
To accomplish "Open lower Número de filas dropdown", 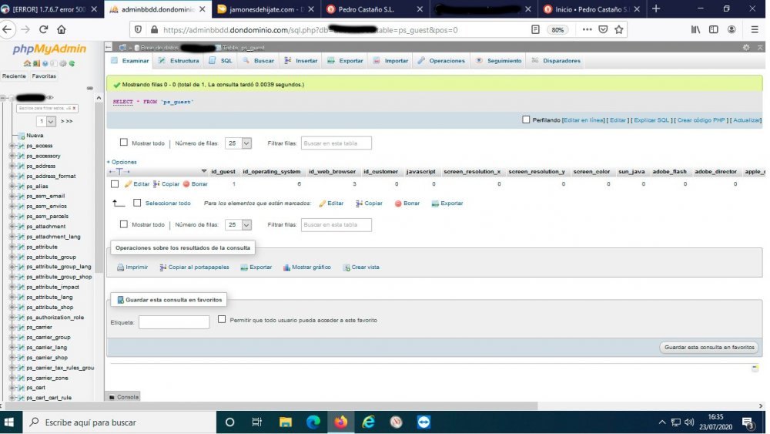I will tap(238, 224).
